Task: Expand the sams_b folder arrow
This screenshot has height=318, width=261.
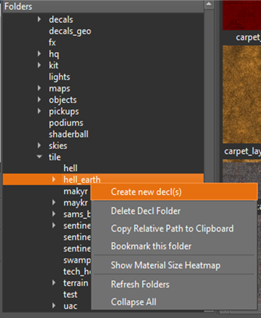Action: click(x=54, y=214)
